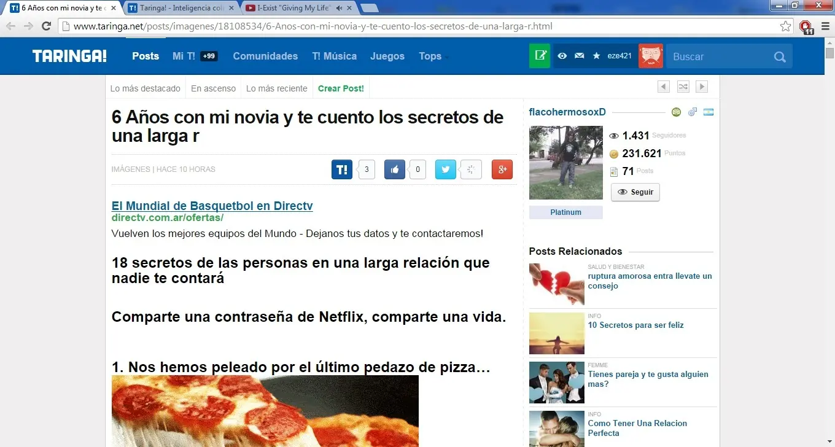835x447 pixels.
Task: Click the Argentina flag icon beside flacohermosoxD
Action: pyautogui.click(x=709, y=112)
